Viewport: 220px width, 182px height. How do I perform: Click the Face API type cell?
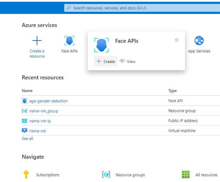[175, 101]
